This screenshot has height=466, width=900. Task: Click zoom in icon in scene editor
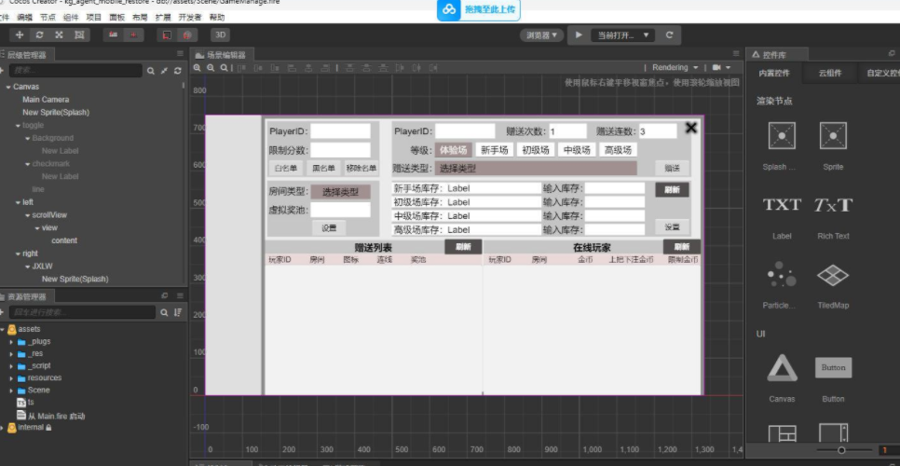(198, 68)
